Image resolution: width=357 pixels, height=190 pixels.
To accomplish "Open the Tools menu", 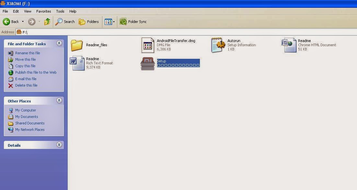I will 60,11.
